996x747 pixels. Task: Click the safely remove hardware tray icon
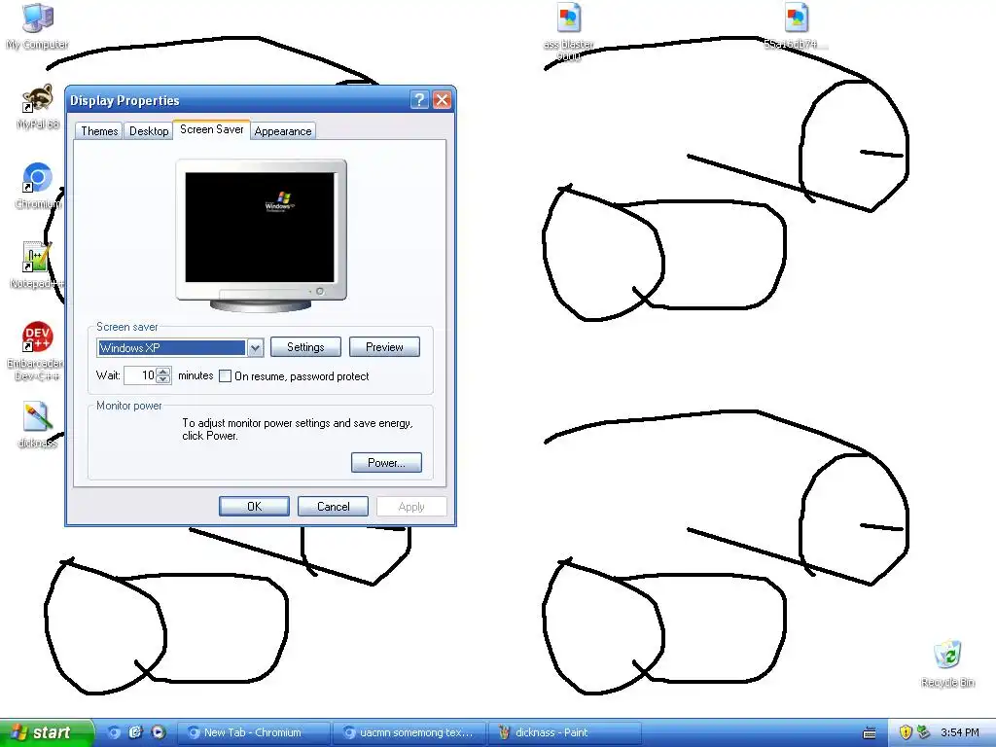coord(924,732)
